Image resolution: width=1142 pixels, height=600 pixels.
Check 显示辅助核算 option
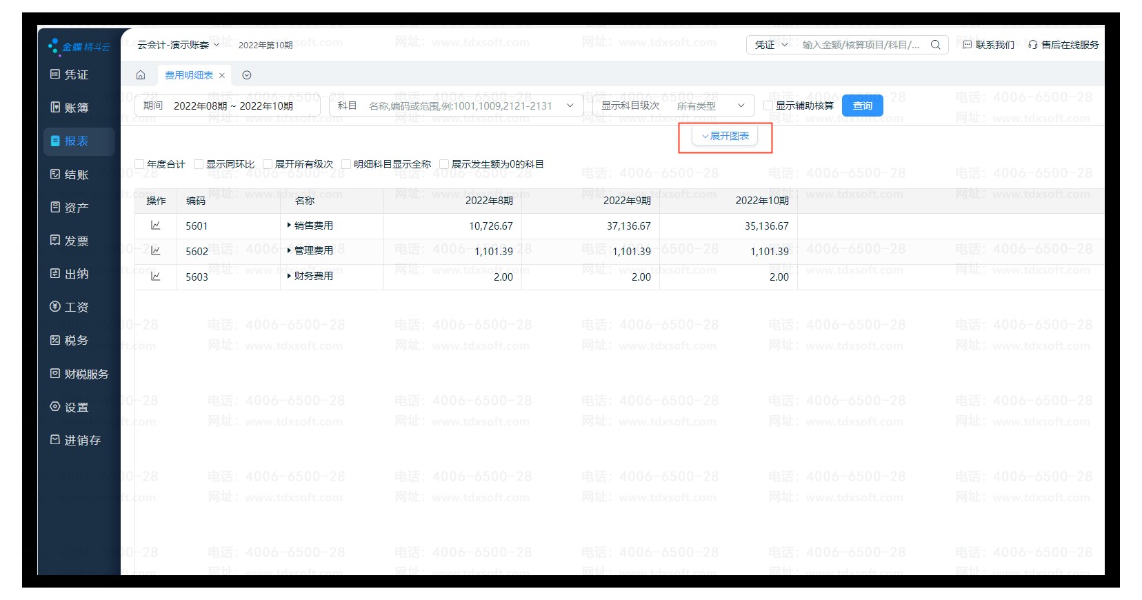coord(768,106)
